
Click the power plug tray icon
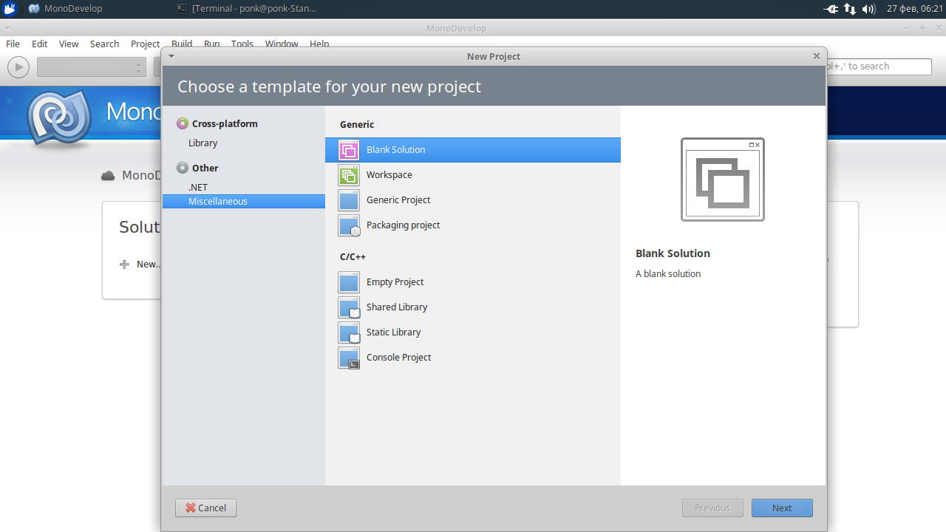pyautogui.click(x=831, y=9)
